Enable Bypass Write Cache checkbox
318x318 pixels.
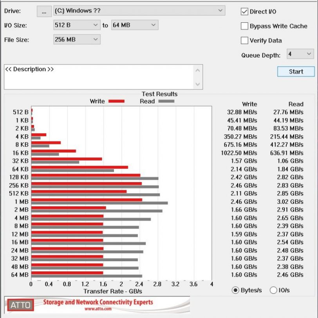click(244, 26)
